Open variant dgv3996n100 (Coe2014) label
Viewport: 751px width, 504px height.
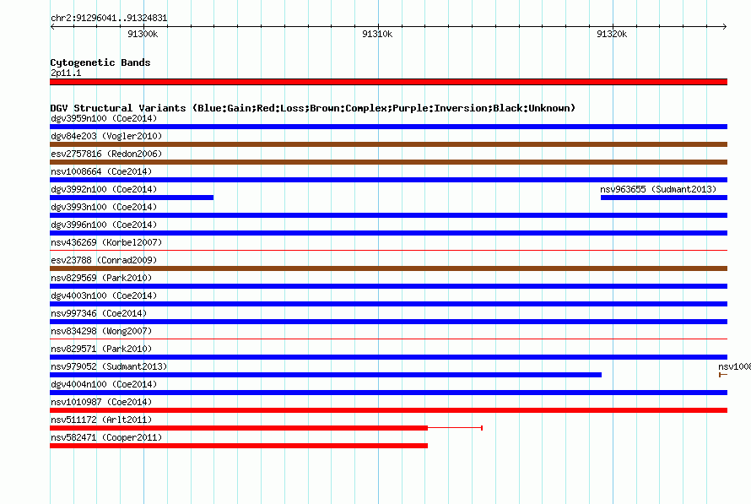coord(104,225)
